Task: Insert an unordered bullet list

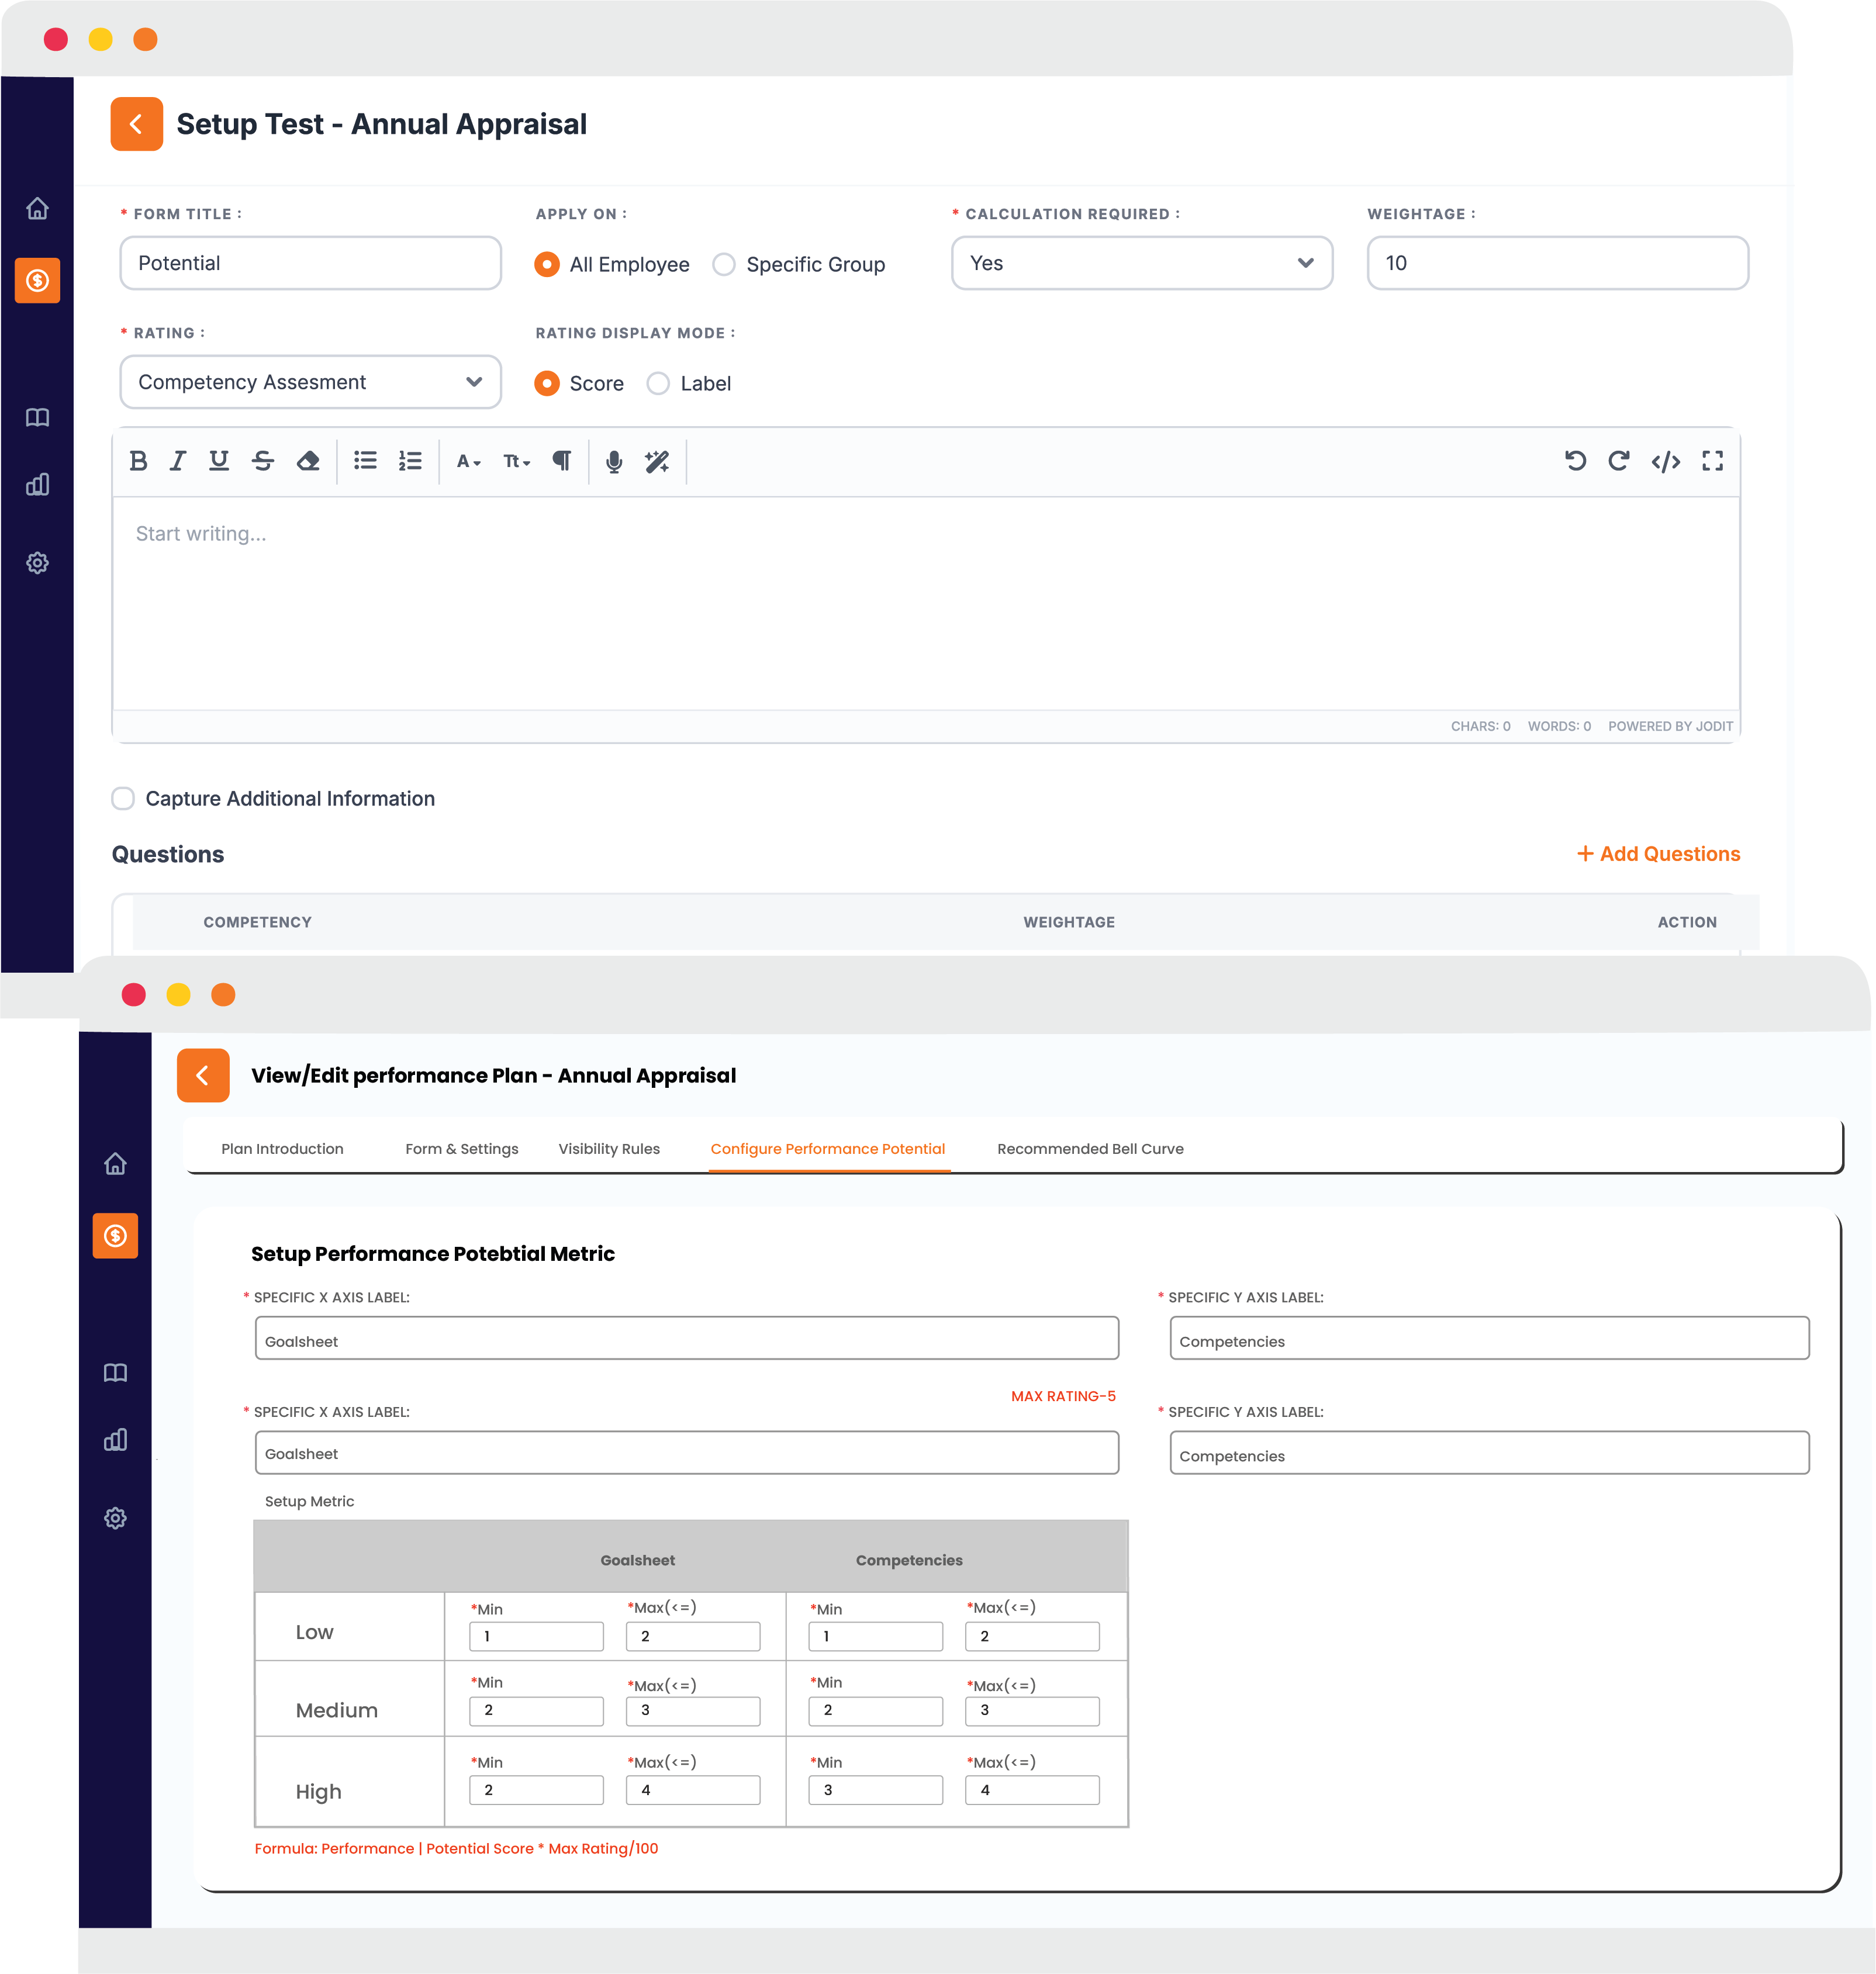Action: 365,461
